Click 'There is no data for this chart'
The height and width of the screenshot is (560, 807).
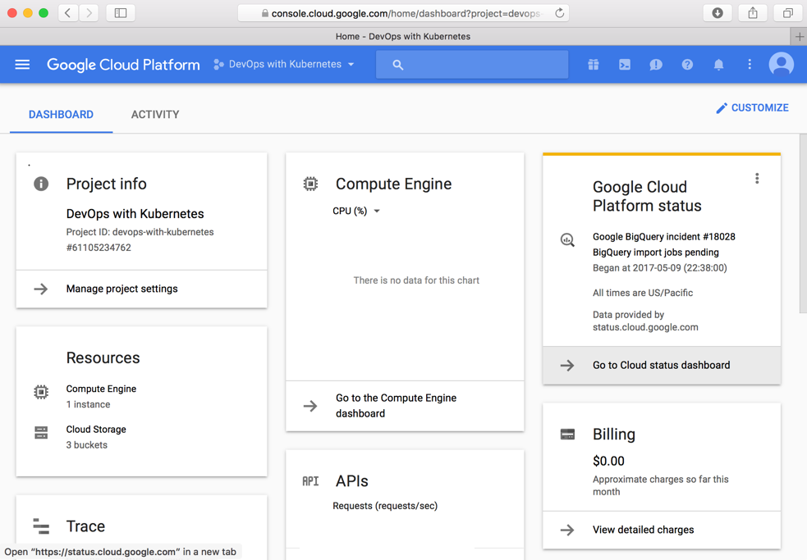tap(416, 280)
